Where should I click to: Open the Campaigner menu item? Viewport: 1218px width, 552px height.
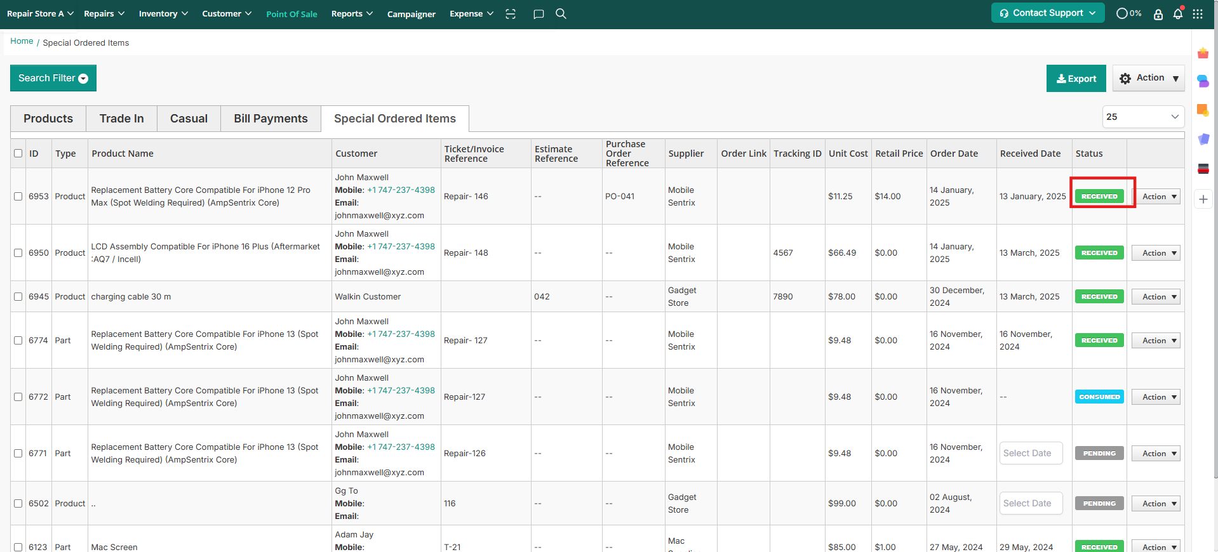click(412, 14)
